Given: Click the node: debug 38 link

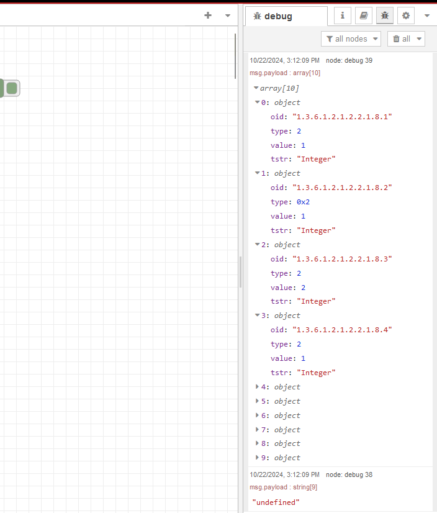Looking at the screenshot, I should (x=349, y=474).
